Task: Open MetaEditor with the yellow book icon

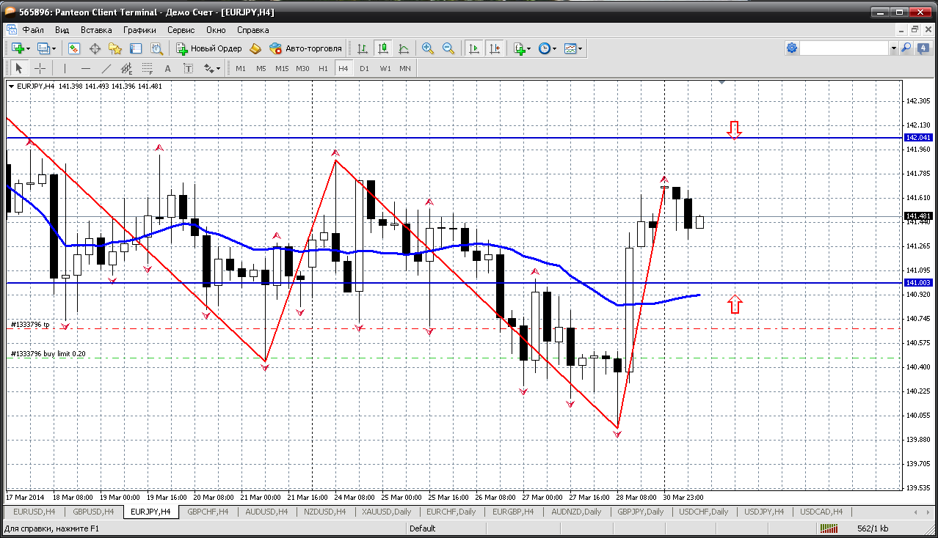Action: 255,48
